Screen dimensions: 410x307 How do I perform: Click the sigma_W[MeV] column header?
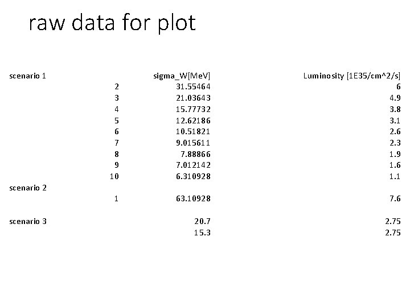[x=182, y=76]
